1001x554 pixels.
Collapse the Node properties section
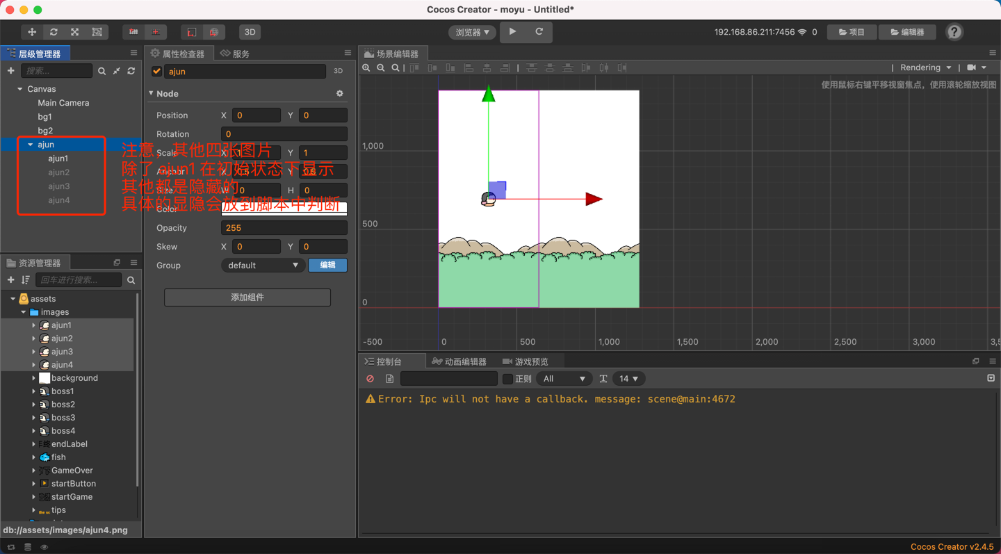coord(152,93)
